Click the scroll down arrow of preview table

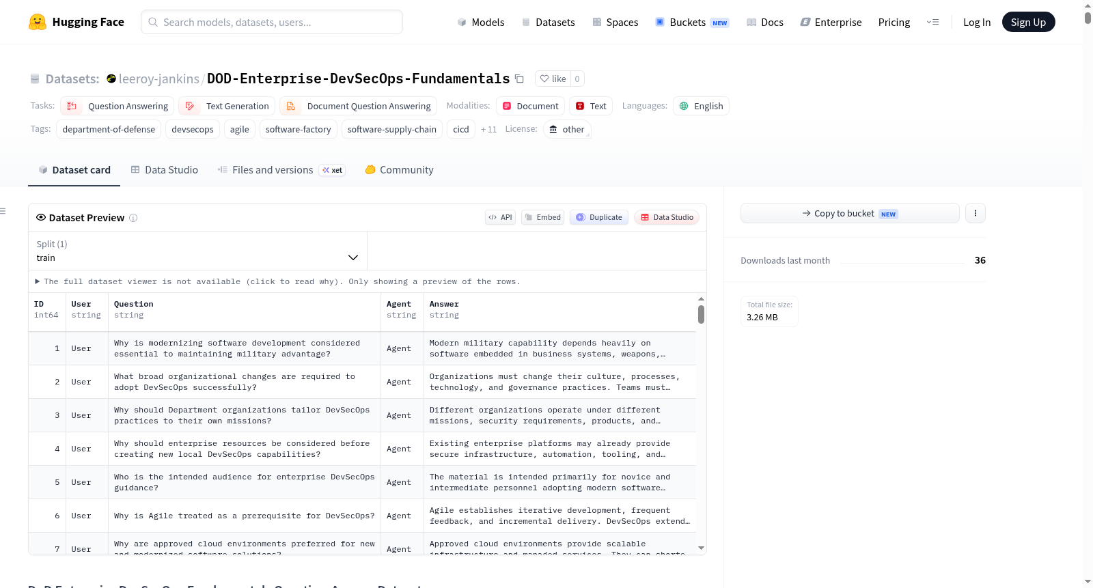coord(701,548)
